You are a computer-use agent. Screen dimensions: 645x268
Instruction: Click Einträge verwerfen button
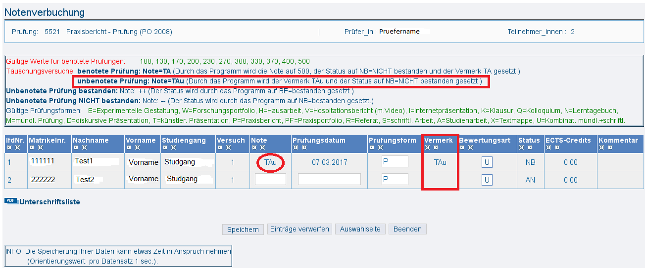coord(299,229)
